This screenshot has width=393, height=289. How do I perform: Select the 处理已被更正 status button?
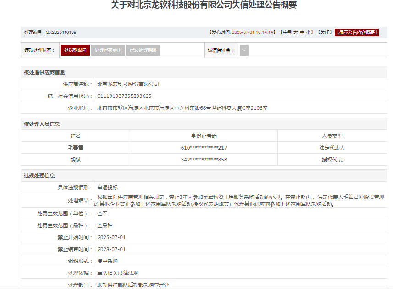click(x=108, y=50)
